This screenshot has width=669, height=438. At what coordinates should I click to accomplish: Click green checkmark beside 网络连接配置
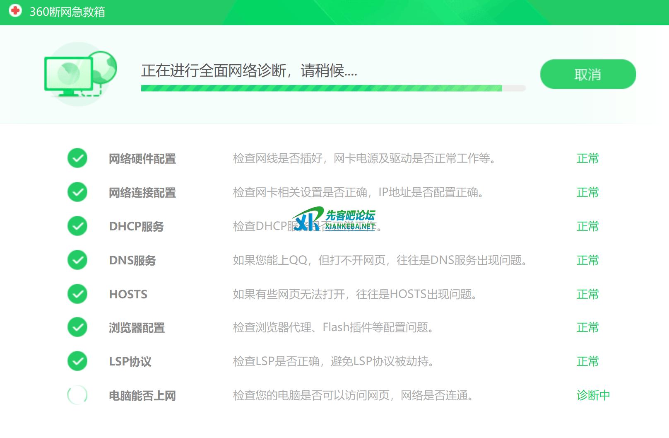tap(77, 192)
